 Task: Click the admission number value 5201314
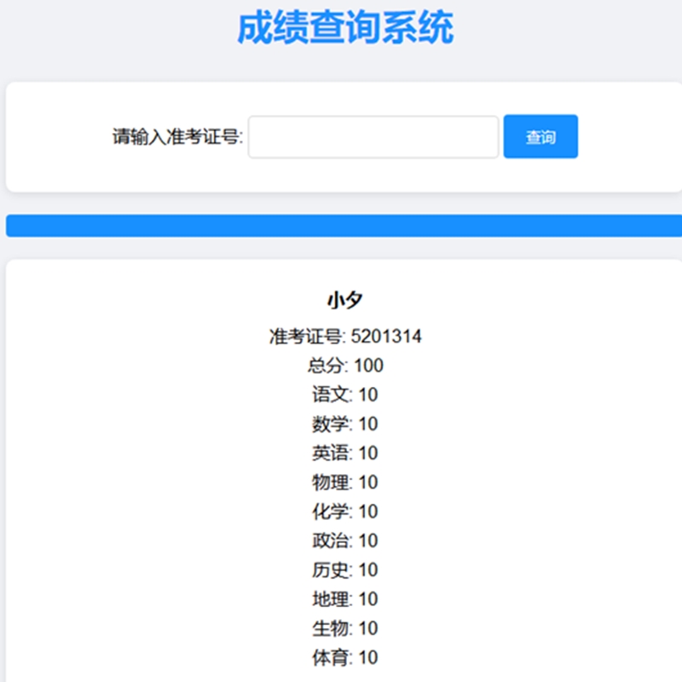(386, 337)
